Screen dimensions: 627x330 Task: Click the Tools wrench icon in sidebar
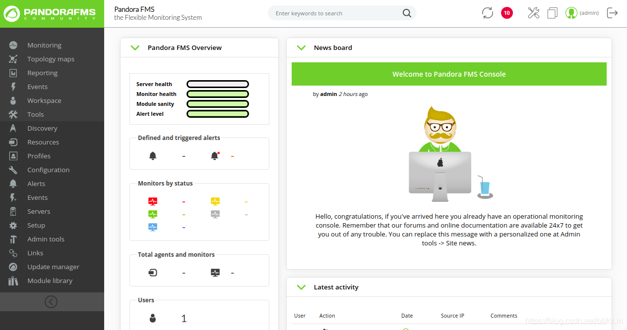pyautogui.click(x=13, y=114)
